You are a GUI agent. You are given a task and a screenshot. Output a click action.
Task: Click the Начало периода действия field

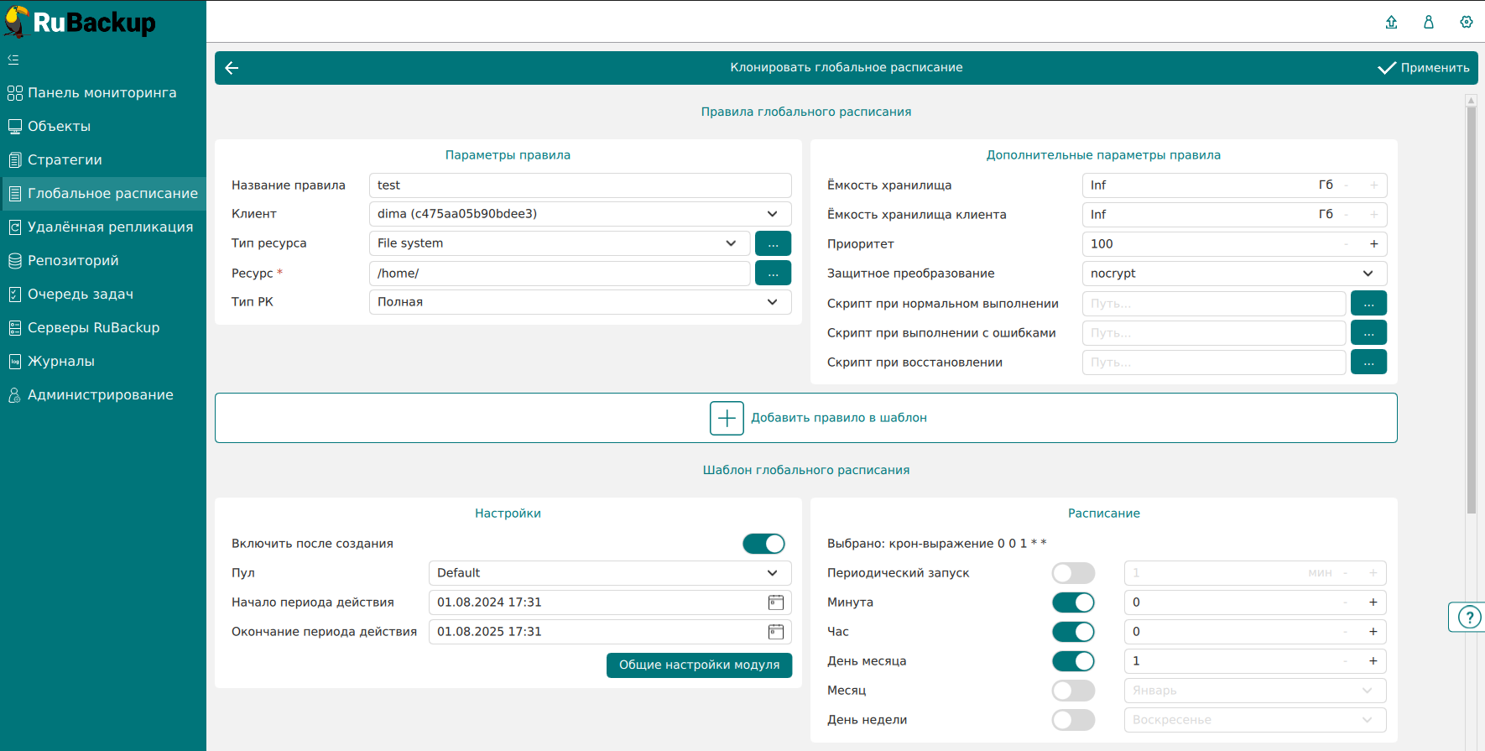pos(610,602)
